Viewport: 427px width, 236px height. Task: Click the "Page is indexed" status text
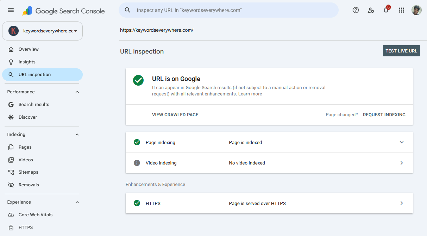coord(245,143)
